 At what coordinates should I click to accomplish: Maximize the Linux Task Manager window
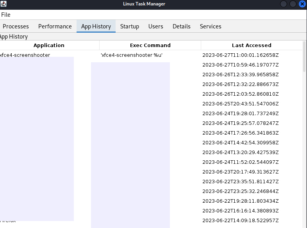[x=293, y=4]
